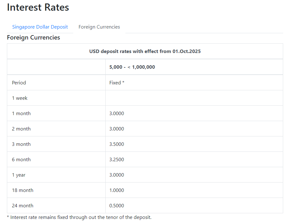Click the Foreign Currencies section heading
This screenshot has width=286, height=223.
tap(33, 38)
